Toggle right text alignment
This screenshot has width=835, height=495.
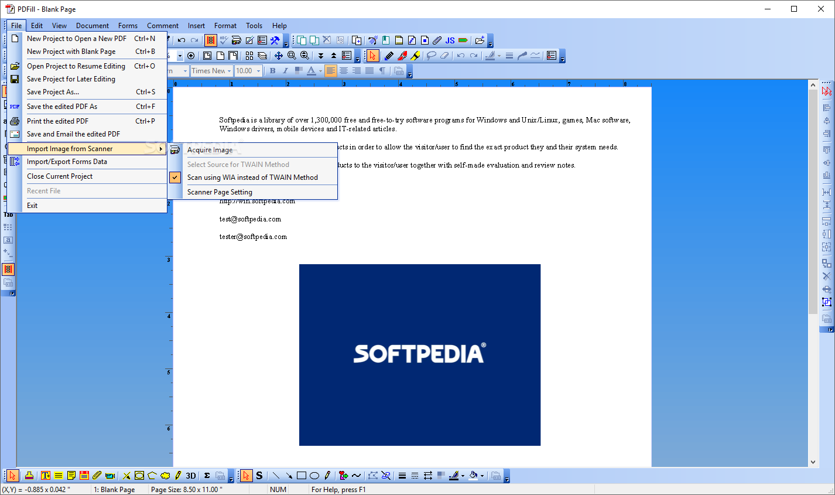[x=357, y=71]
